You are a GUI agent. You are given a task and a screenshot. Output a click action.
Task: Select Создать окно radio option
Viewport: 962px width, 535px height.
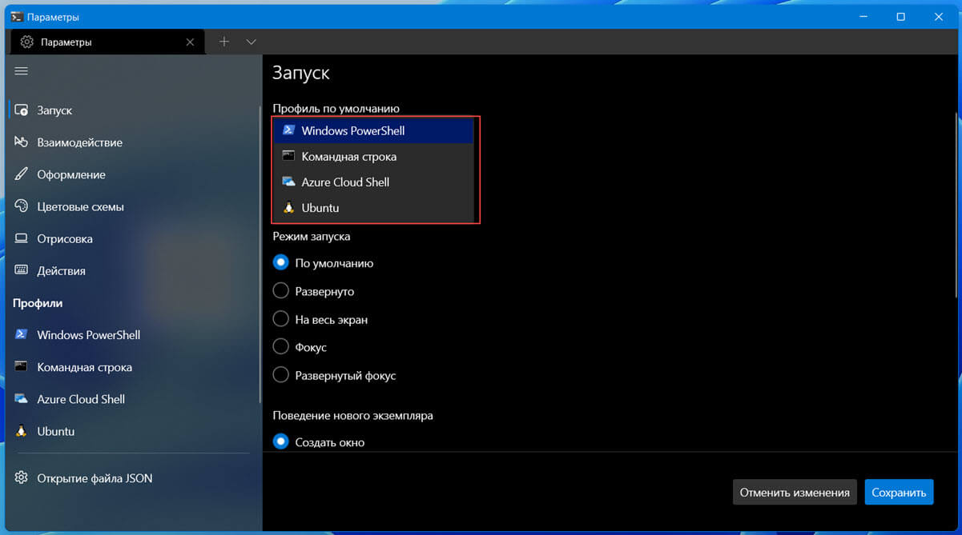tap(280, 441)
